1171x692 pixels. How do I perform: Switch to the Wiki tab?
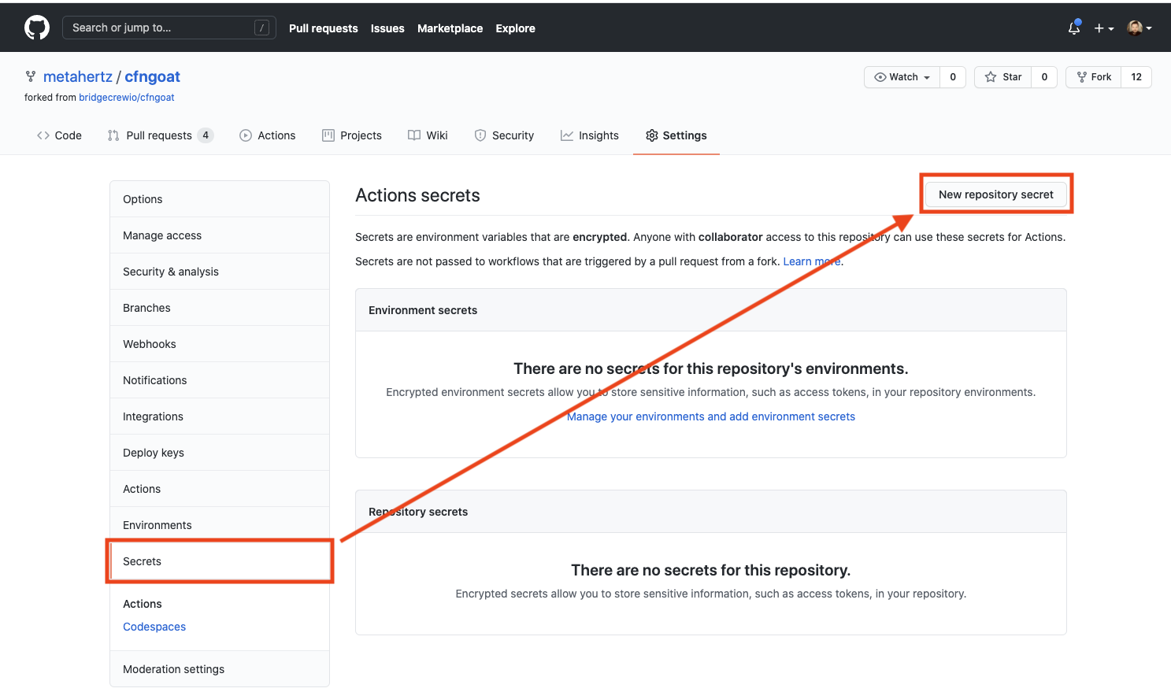[x=428, y=135]
